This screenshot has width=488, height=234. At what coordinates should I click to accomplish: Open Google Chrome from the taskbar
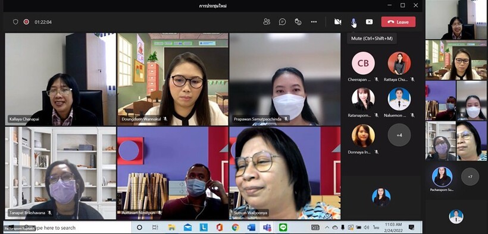pyautogui.click(x=236, y=227)
